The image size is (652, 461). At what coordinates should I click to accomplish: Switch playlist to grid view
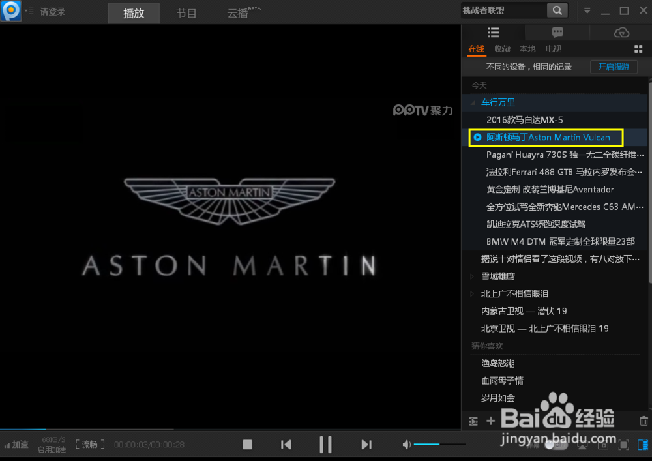coord(638,49)
